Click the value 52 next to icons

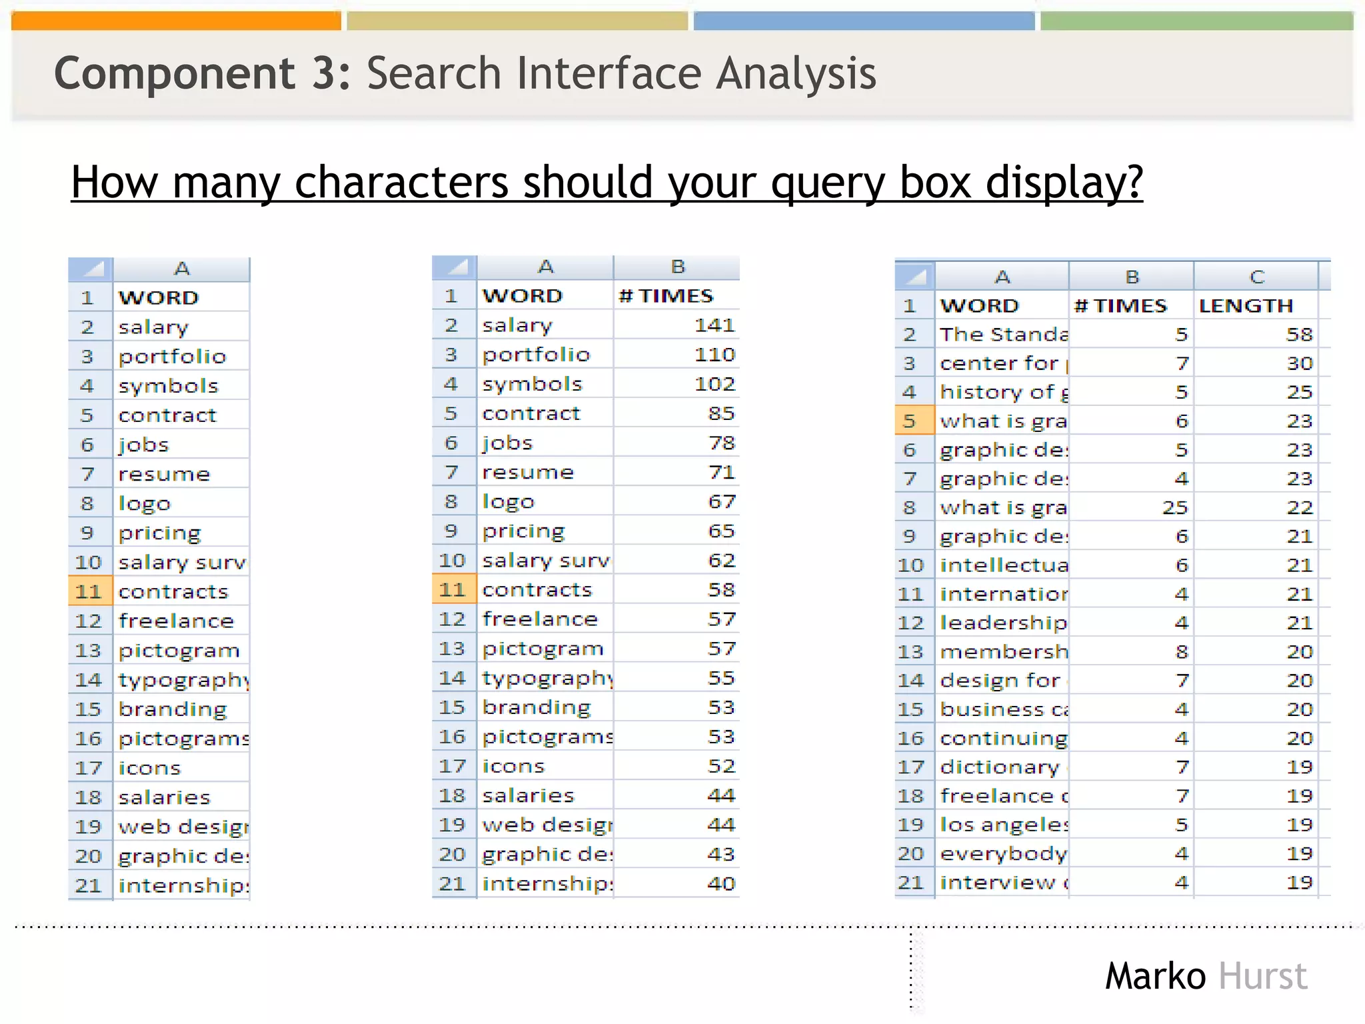click(x=677, y=766)
